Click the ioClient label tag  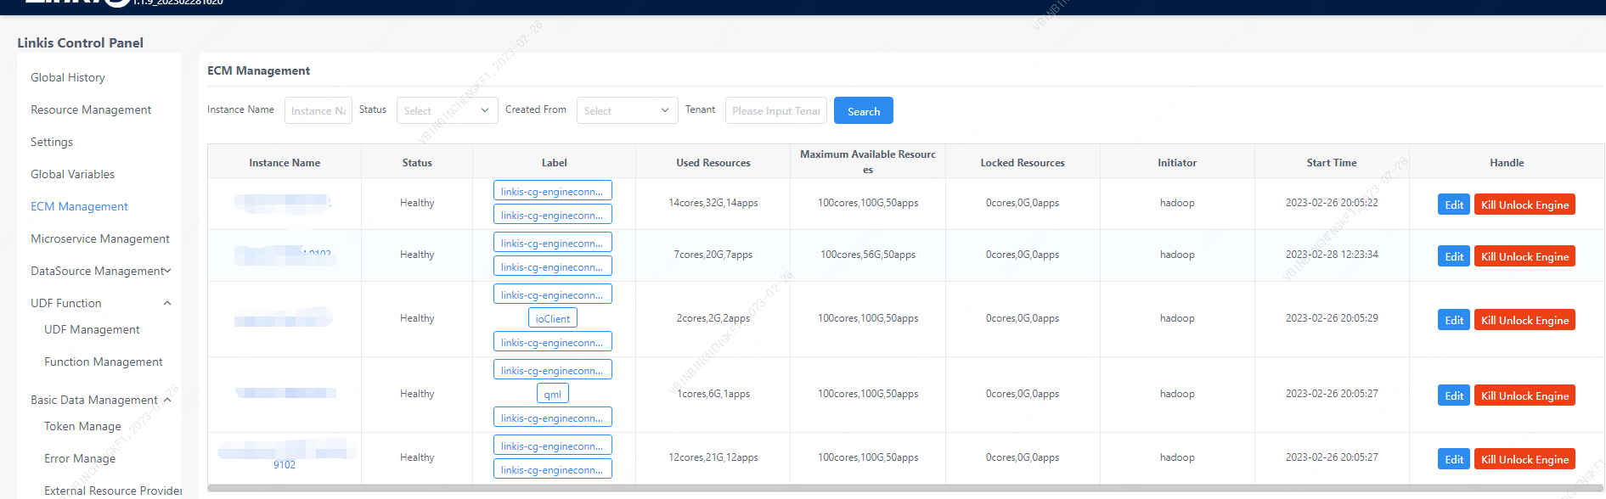(x=552, y=318)
